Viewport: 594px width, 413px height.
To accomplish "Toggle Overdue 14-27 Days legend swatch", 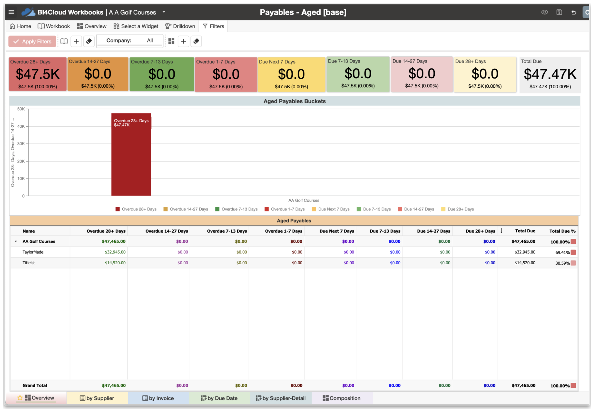I will [x=166, y=209].
